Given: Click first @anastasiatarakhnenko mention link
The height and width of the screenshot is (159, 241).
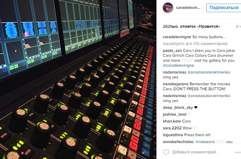Looking at the screenshot, I should (x=209, y=72).
